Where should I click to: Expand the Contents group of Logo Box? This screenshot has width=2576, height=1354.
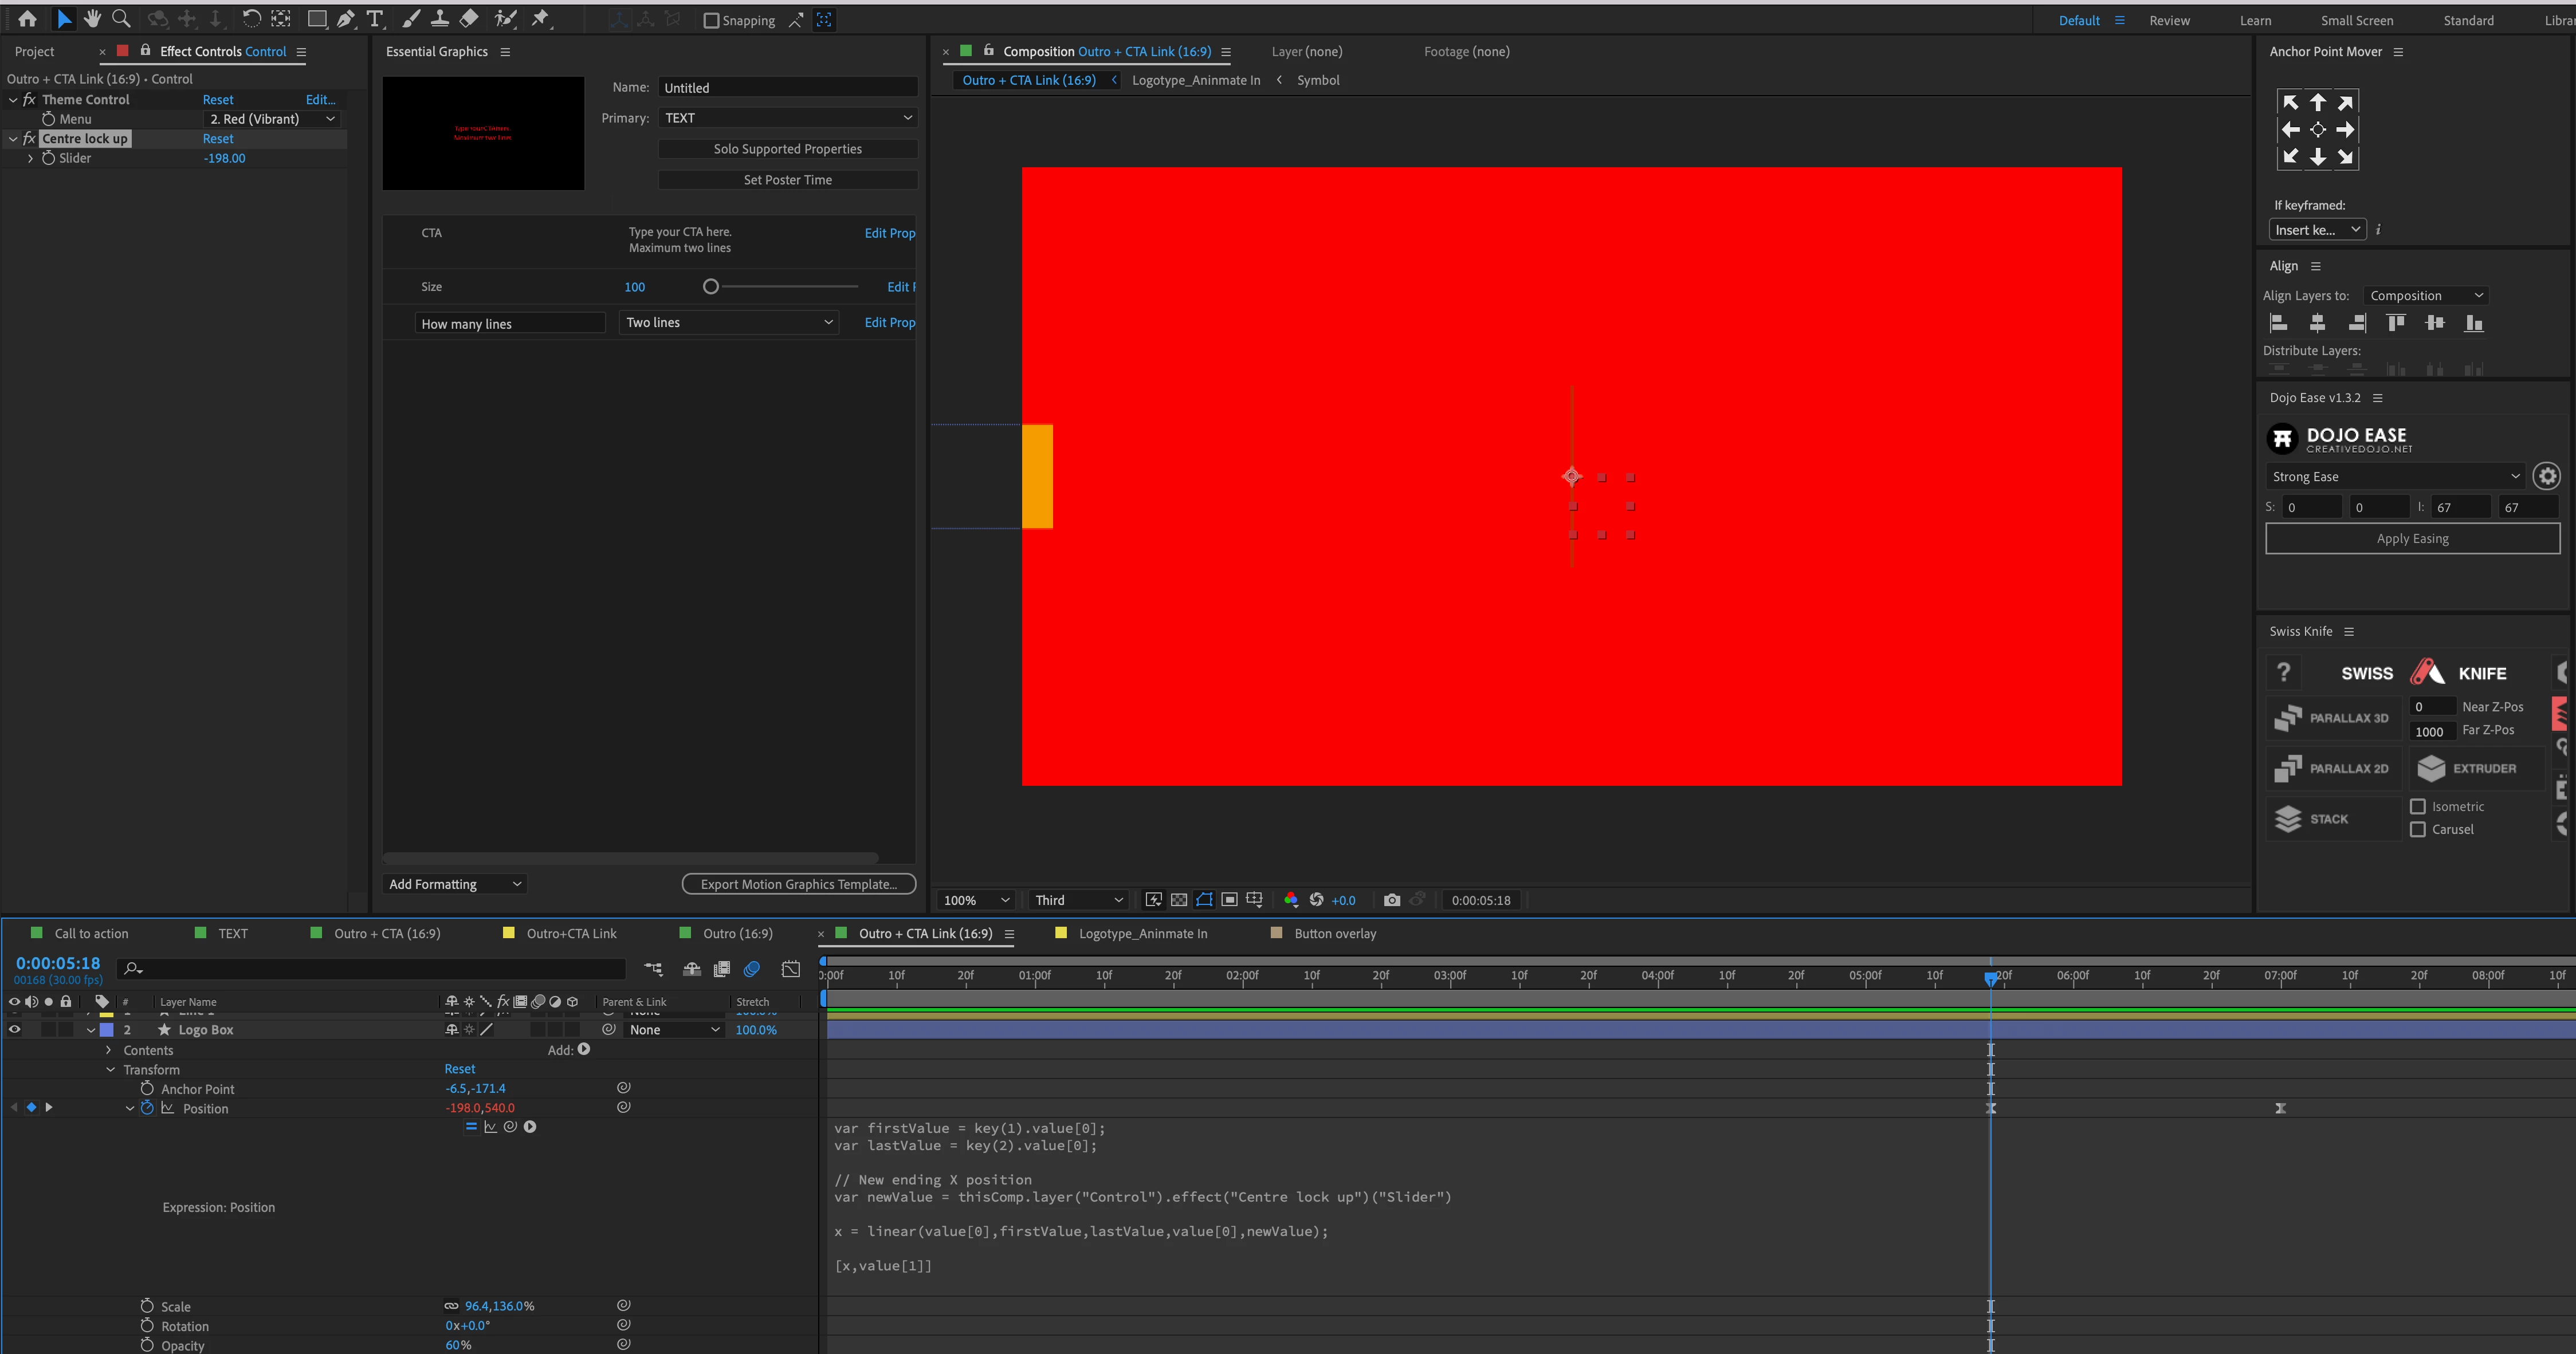(x=109, y=1050)
